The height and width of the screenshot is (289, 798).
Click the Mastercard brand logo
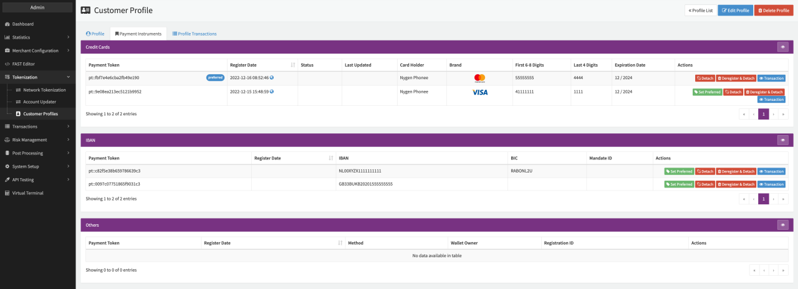[x=479, y=78]
